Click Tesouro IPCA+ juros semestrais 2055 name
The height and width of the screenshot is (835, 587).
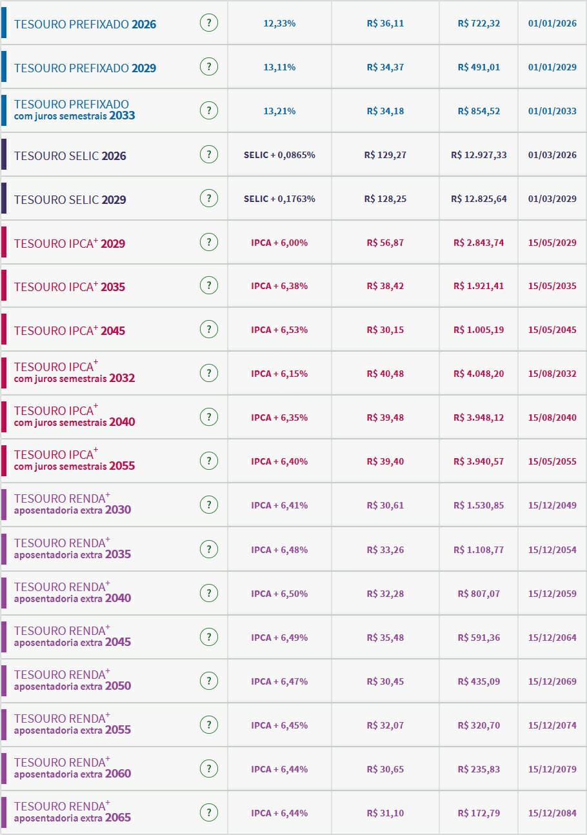(74, 460)
